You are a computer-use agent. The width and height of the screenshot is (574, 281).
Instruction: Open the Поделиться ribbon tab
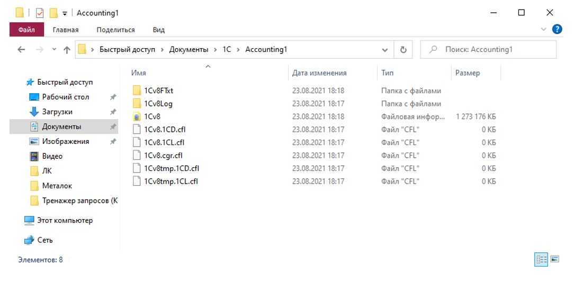115,30
